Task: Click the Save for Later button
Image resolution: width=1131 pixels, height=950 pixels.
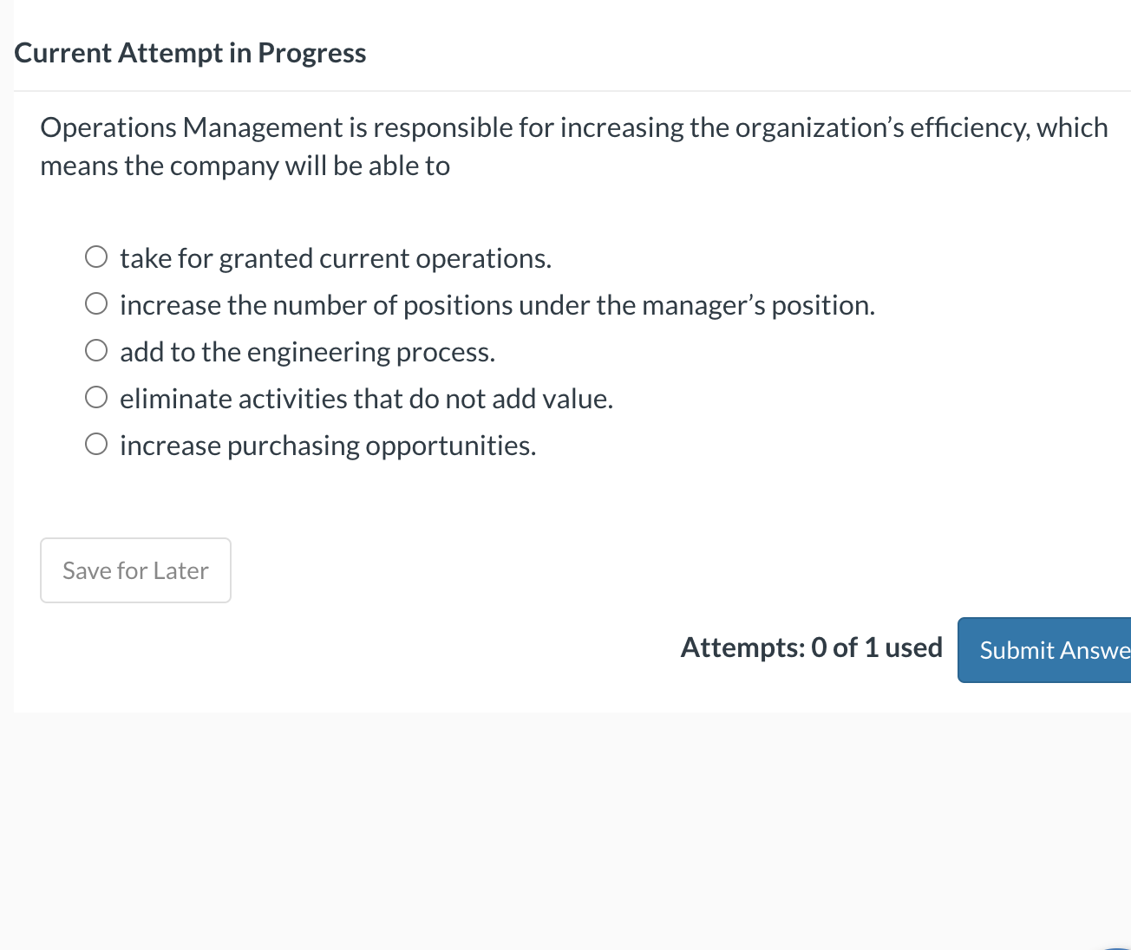Action: coord(135,569)
